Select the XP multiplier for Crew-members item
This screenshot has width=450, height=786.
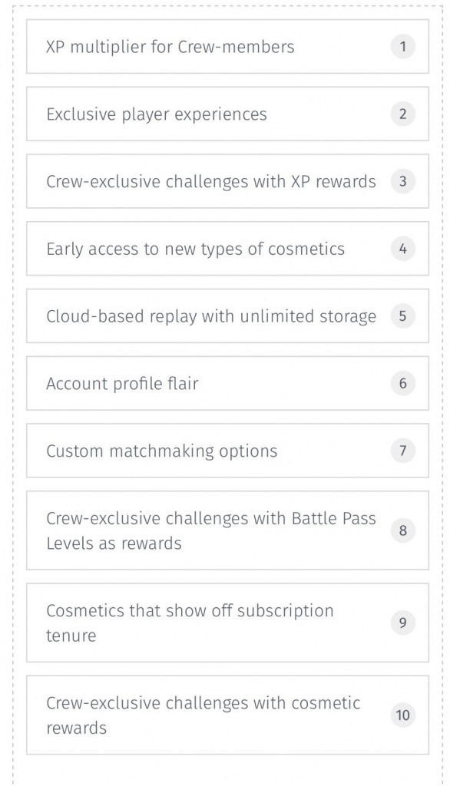[x=227, y=47]
